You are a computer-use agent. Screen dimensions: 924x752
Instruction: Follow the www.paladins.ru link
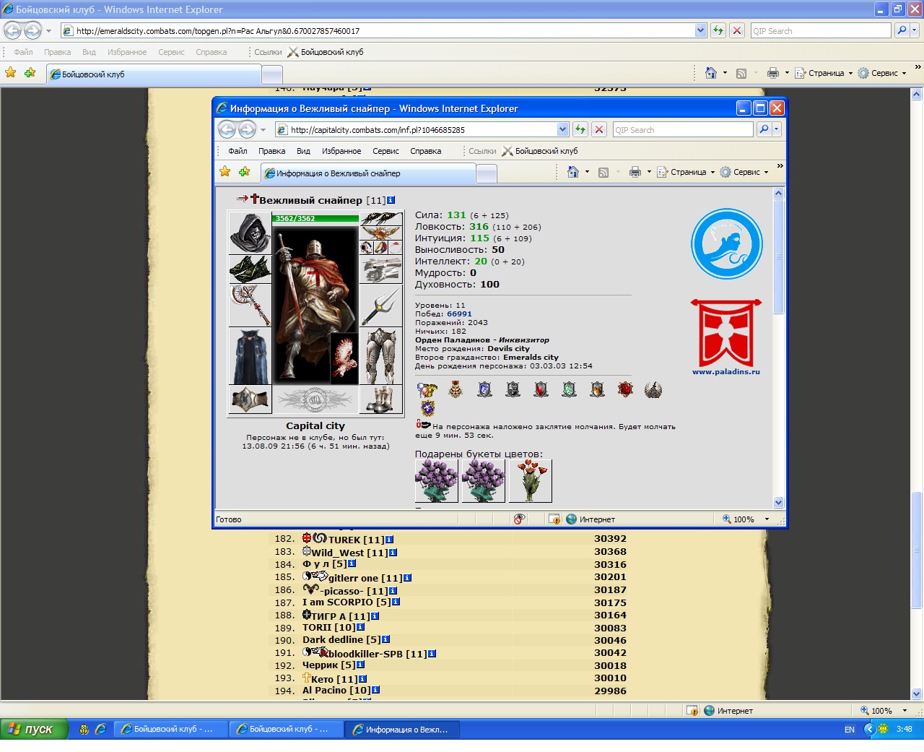pos(726,372)
